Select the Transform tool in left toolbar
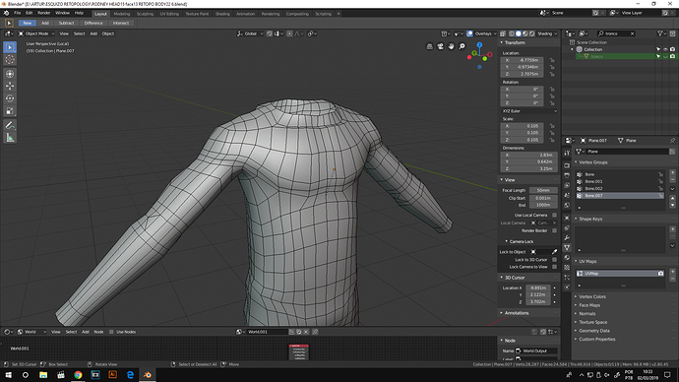This screenshot has height=382, width=679. [10, 74]
